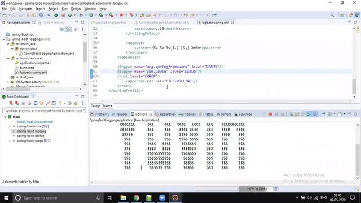Click the Boot Dashboard green toolbar button

pos(56,15)
